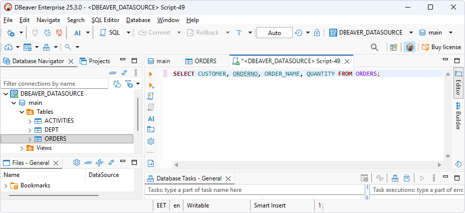Open DBEAVER_DATASOURCE active connection dropdown
The image size is (465, 213).
coord(411,33)
